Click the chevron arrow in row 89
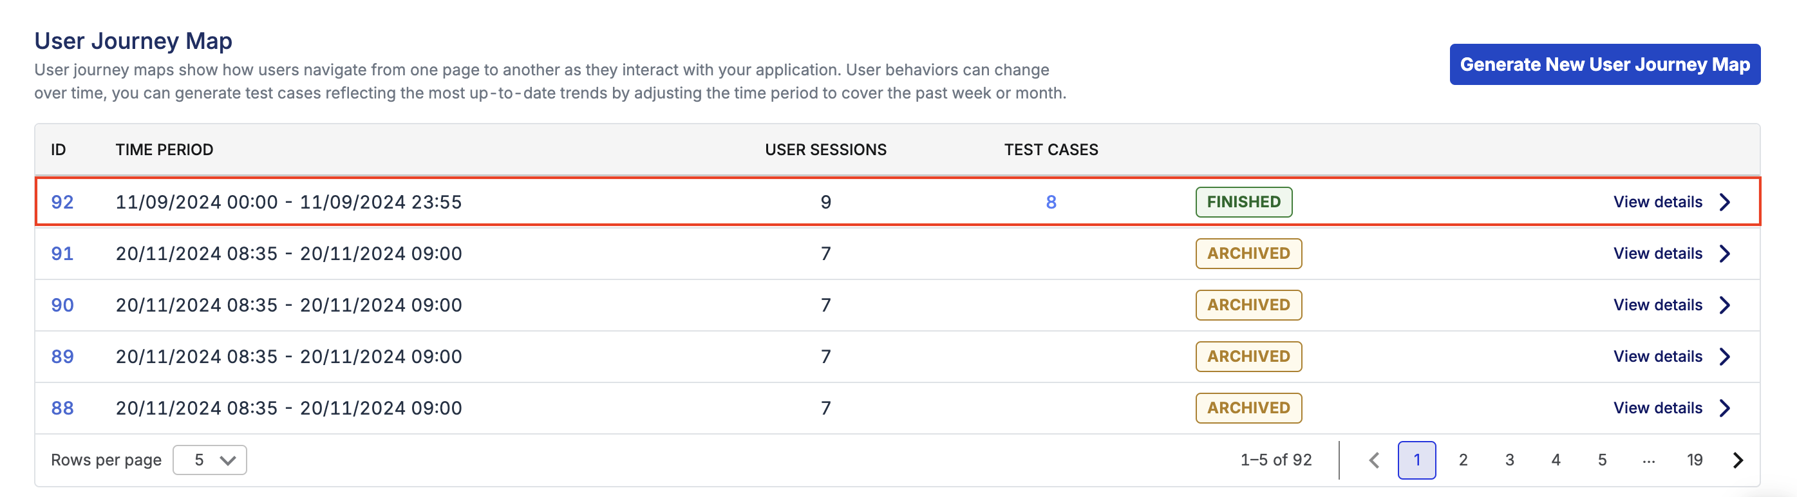1797x497 pixels. pyautogui.click(x=1724, y=357)
